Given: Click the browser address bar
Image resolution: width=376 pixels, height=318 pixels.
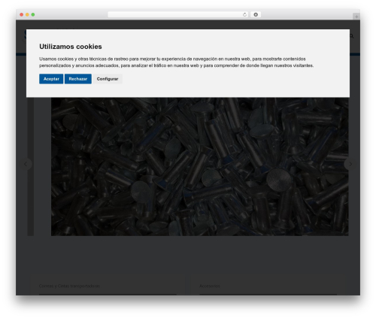Looking at the screenshot, I should click(177, 14).
